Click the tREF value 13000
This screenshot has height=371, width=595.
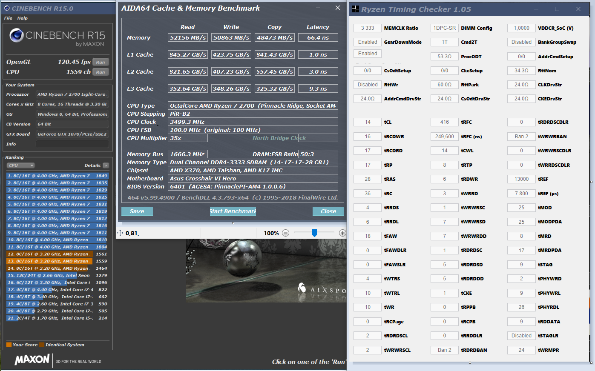pos(521,179)
